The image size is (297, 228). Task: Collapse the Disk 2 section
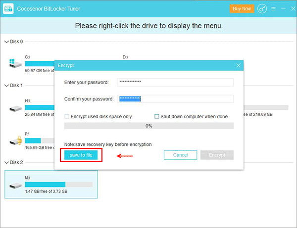point(6,163)
